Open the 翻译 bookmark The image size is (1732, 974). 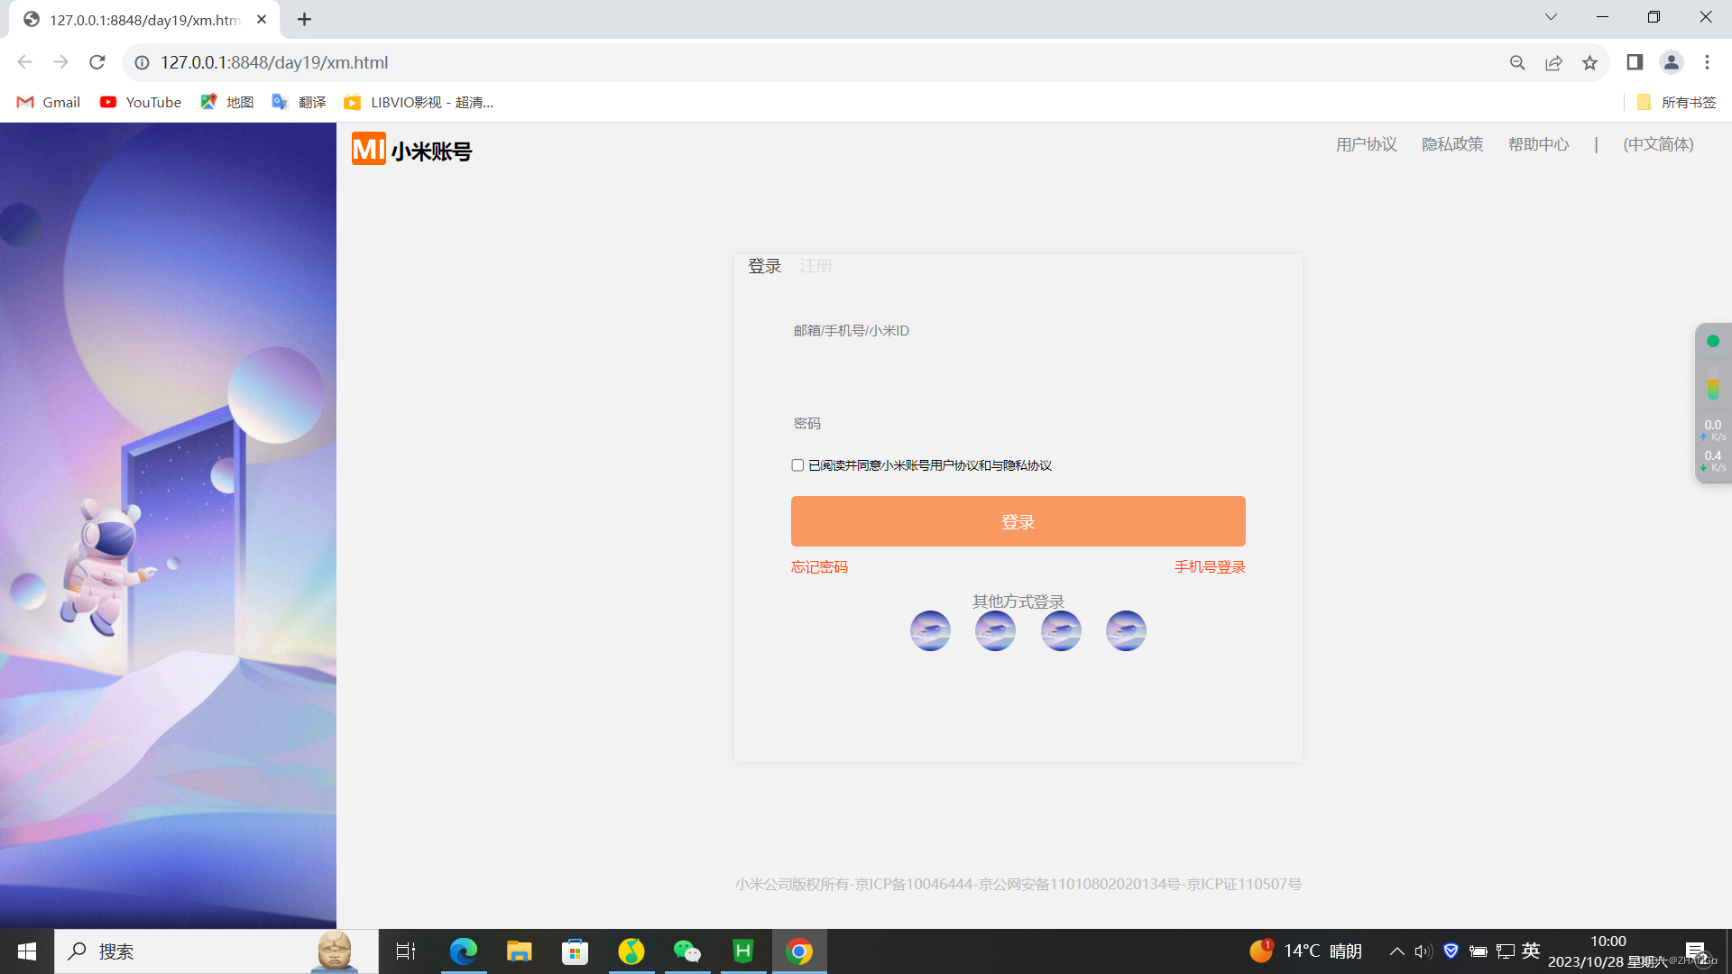(299, 102)
